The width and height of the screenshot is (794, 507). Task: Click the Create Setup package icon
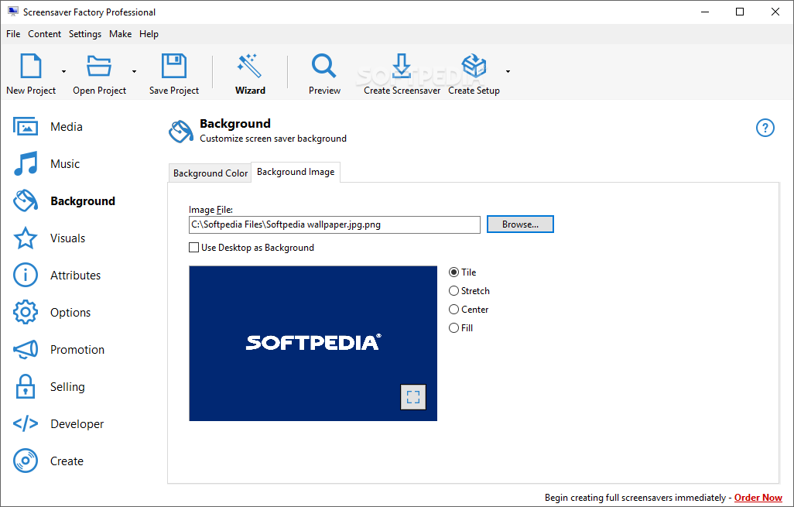(x=474, y=66)
